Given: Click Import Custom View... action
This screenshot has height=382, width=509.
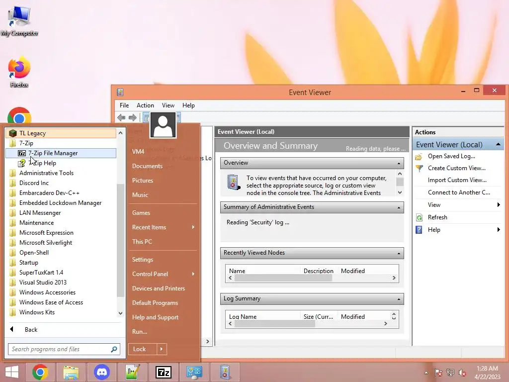Looking at the screenshot, I should pos(458,180).
